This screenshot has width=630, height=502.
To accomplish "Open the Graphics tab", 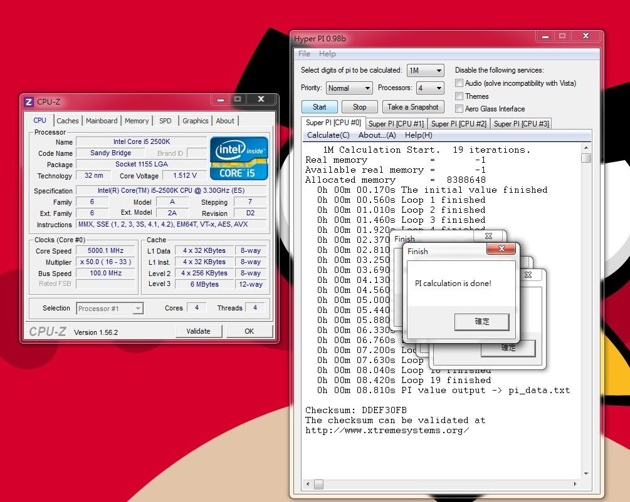I will pos(195,121).
